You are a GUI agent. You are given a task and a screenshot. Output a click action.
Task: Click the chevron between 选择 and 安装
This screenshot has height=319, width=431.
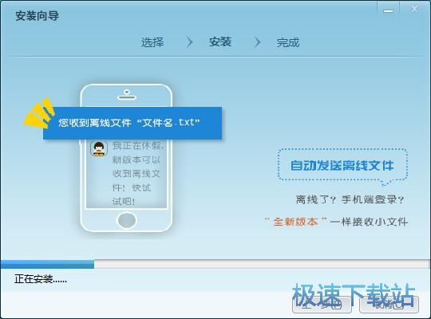[x=189, y=42]
